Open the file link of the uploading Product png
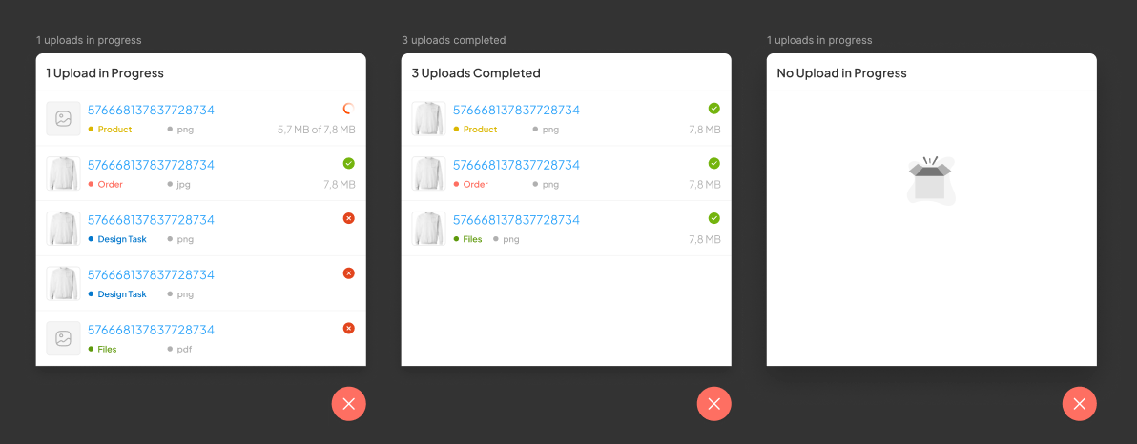1137x444 pixels. 151,111
